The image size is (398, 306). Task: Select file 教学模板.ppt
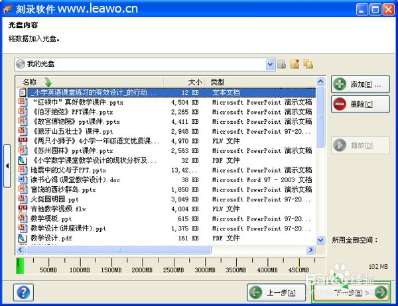tap(166, 219)
